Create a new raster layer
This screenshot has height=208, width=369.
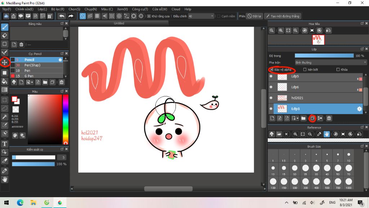pos(272,118)
